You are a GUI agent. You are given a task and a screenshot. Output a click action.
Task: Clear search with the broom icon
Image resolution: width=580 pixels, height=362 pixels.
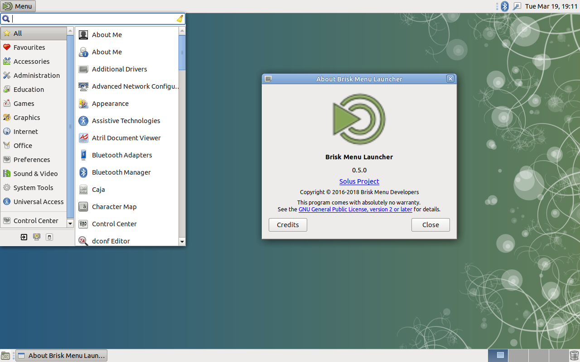click(x=180, y=19)
